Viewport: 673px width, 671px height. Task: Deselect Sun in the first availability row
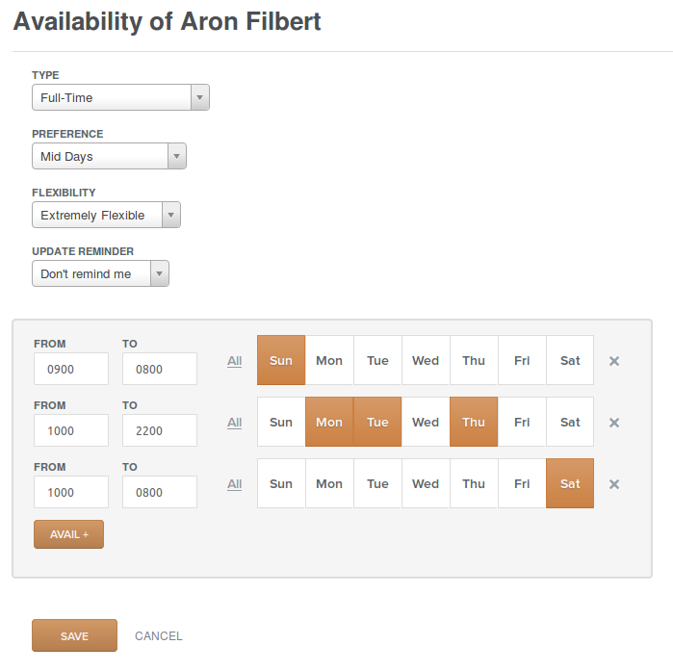tap(281, 360)
